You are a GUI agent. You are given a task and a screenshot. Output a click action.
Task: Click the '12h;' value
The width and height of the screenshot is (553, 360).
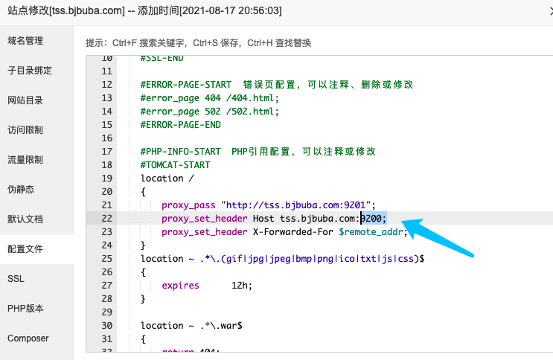click(242, 286)
